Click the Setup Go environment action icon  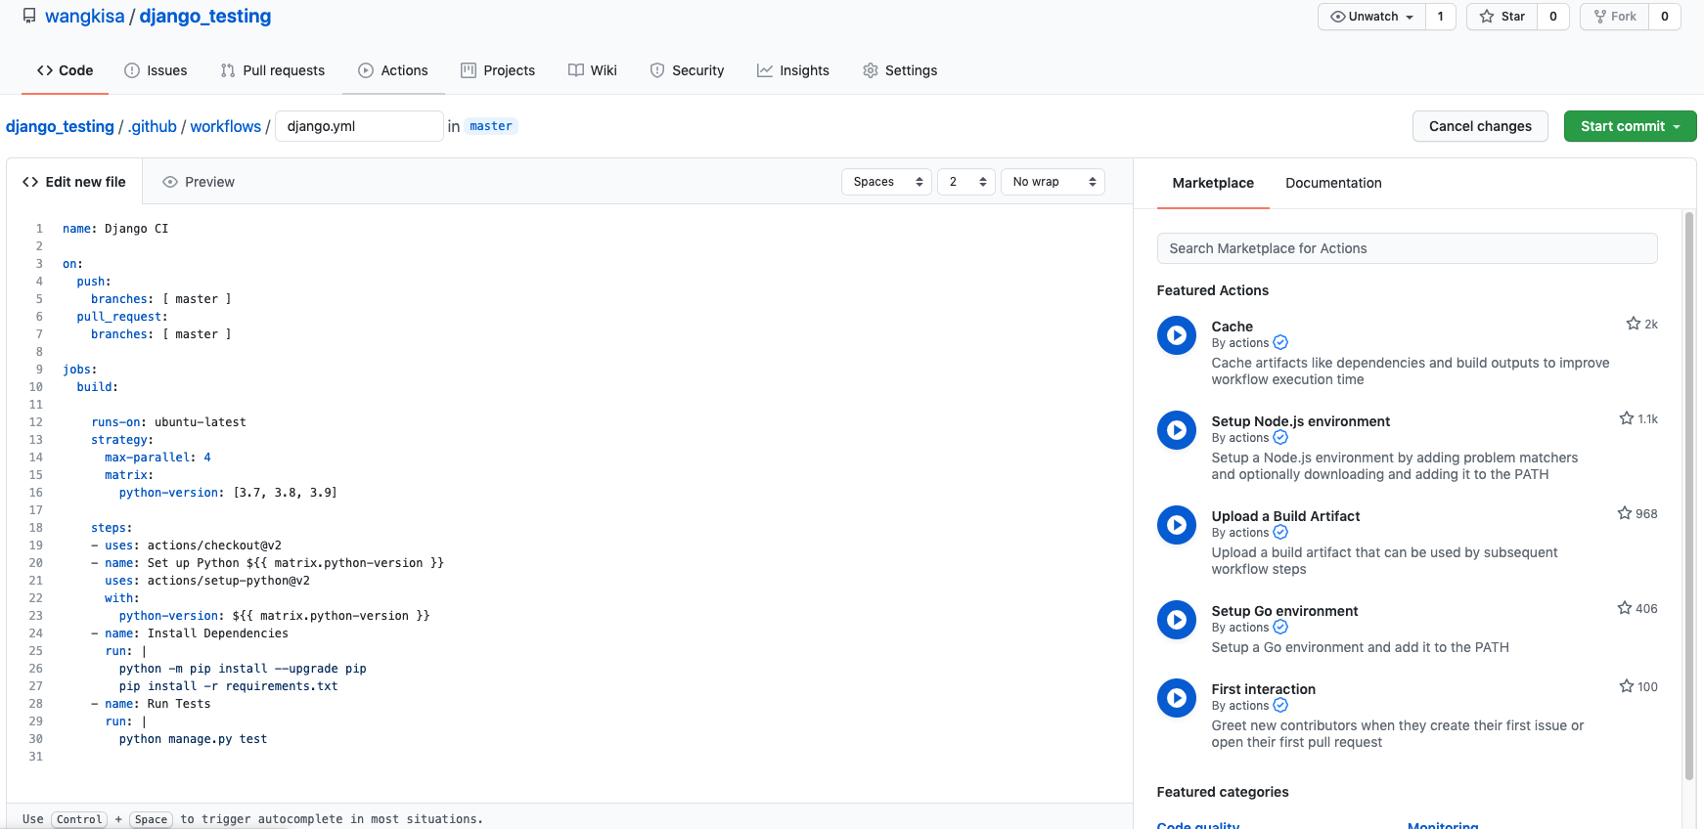click(x=1176, y=620)
